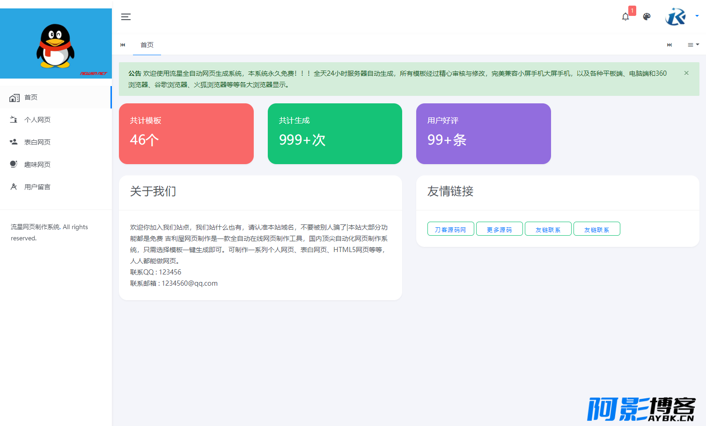Click first 友链联系 link button

click(x=548, y=229)
